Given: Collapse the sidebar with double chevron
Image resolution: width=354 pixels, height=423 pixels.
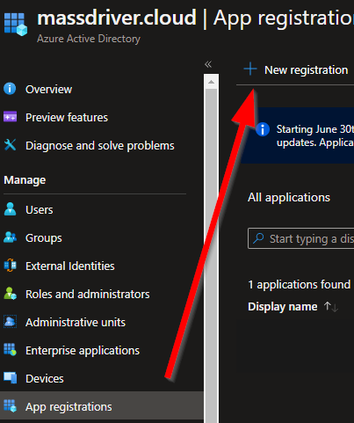Looking at the screenshot, I should [x=208, y=64].
